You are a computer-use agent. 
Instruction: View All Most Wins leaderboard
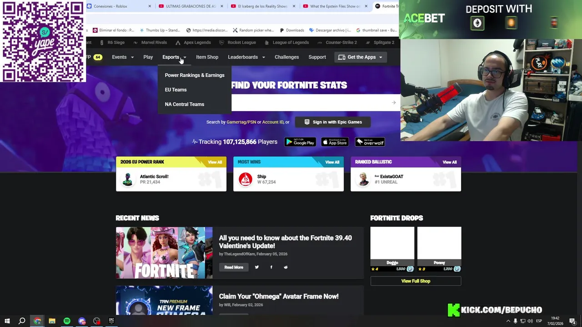[332, 162]
